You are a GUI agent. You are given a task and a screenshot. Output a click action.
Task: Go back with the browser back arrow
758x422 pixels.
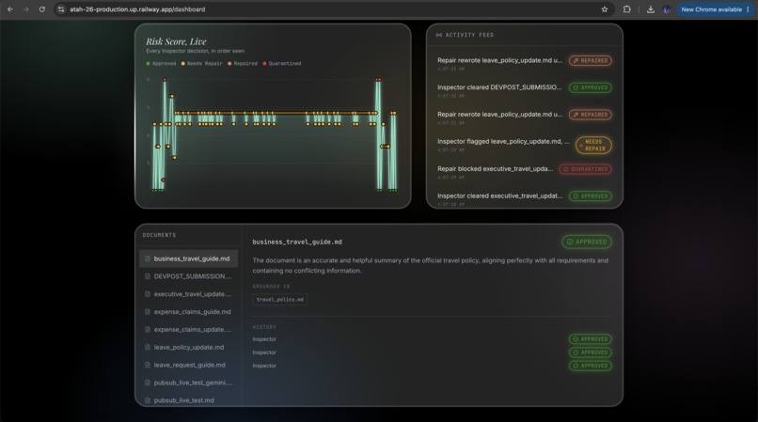pos(10,9)
